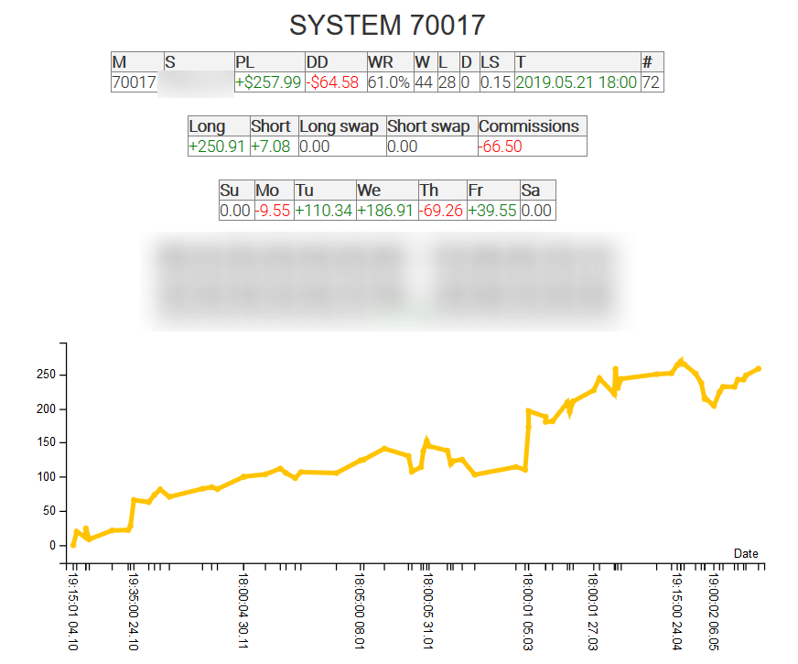This screenshot has width=798, height=664.
Task: Click the 150 y-axis label
Action: 46,442
